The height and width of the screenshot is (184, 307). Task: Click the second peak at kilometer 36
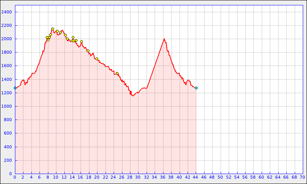[164, 39]
